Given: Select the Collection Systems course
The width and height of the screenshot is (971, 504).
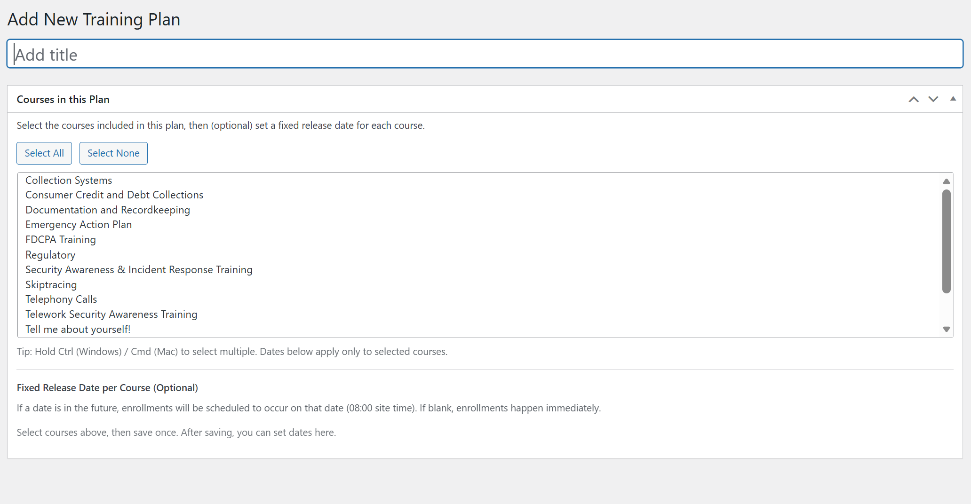Looking at the screenshot, I should 69,181.
